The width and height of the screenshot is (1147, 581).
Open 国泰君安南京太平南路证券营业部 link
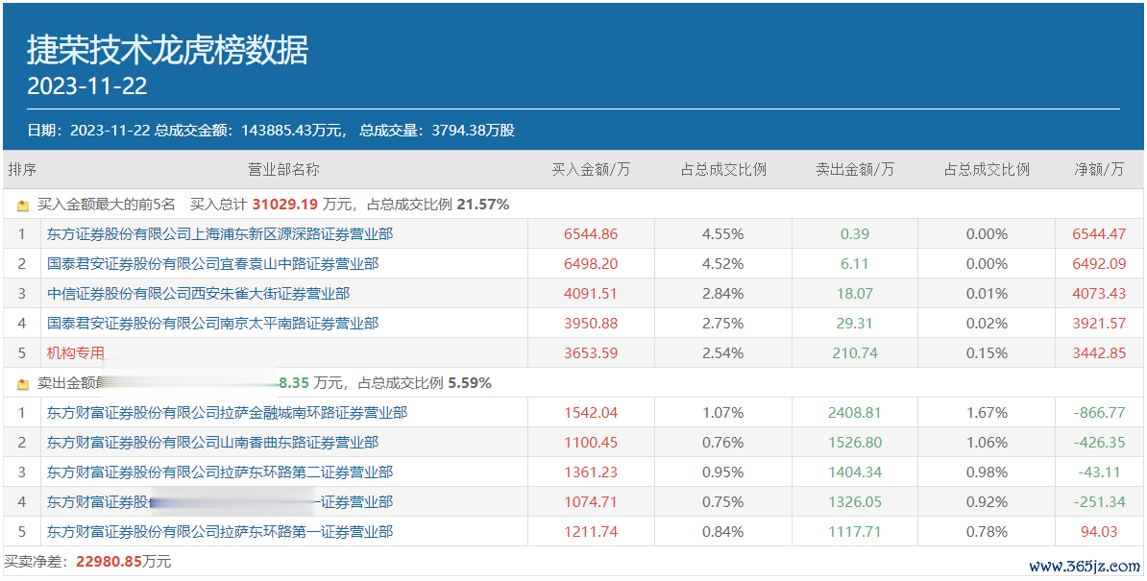pos(212,324)
